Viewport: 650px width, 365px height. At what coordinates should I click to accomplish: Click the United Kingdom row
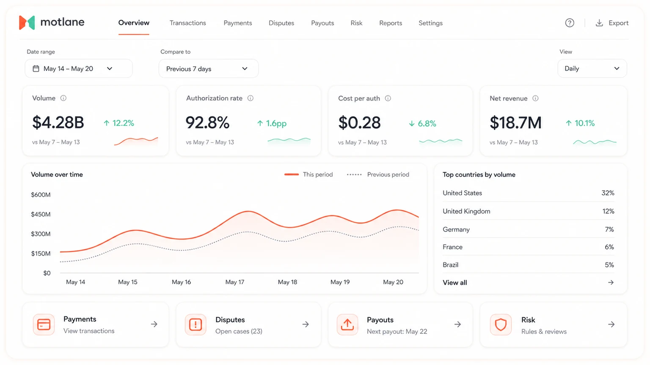[x=528, y=211]
